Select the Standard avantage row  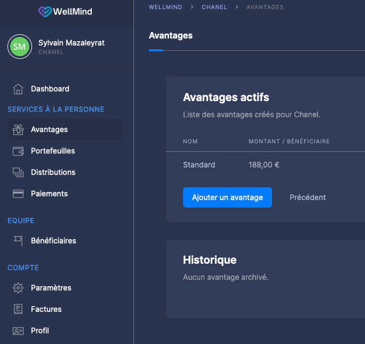click(199, 165)
